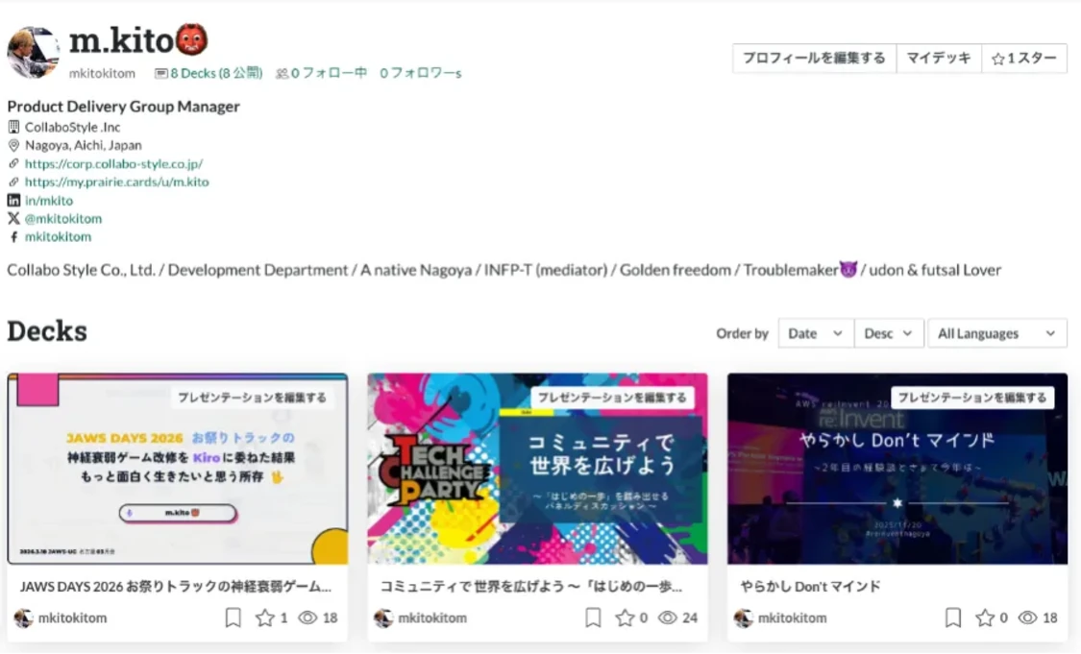1081x654 pixels.
Task: Click the プロフィールを編集する button
Action: (814, 58)
